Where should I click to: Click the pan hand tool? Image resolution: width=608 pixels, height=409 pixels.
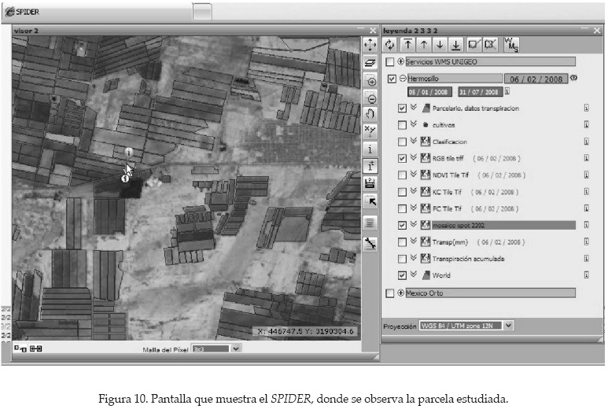pyautogui.click(x=371, y=114)
